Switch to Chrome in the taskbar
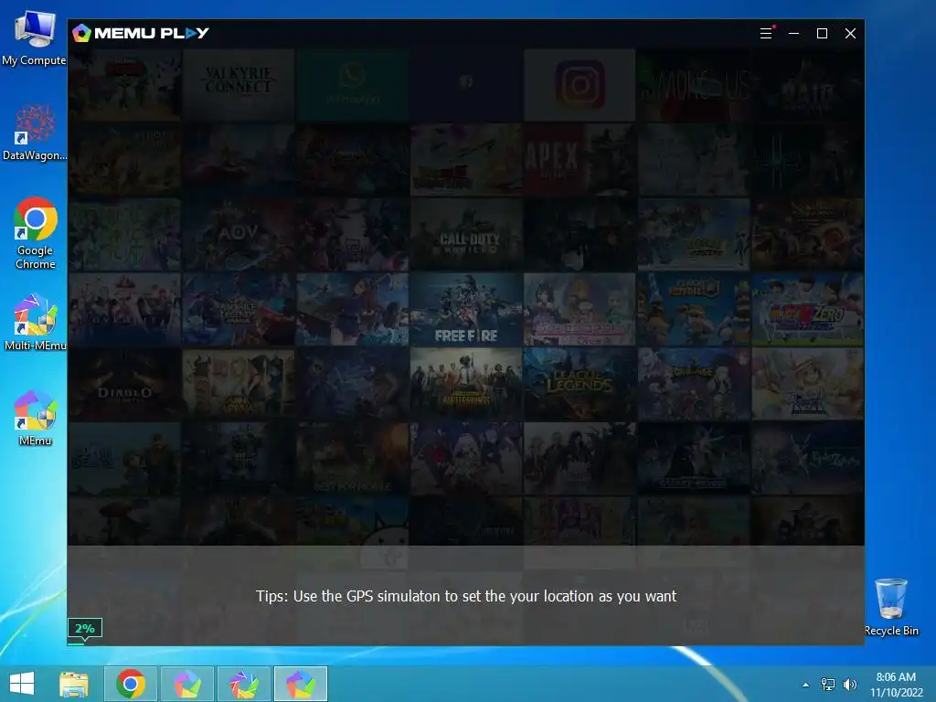This screenshot has width=936, height=702. pyautogui.click(x=131, y=684)
